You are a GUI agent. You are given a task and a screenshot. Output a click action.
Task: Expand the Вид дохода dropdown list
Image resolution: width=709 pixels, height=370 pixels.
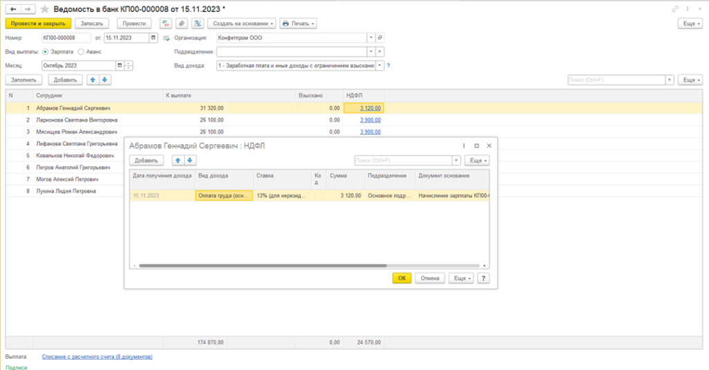click(379, 66)
